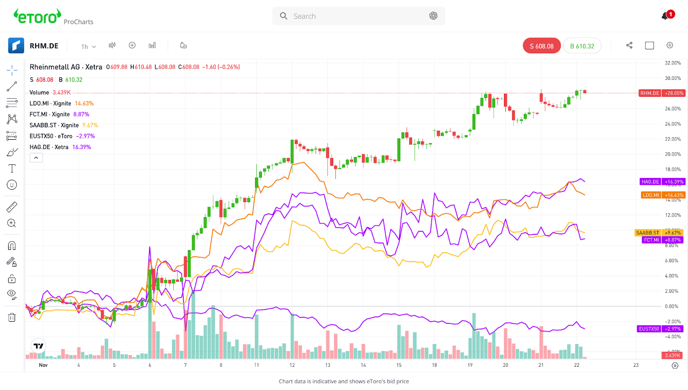Click the HAG.DE +16.39% axis label

click(x=663, y=182)
